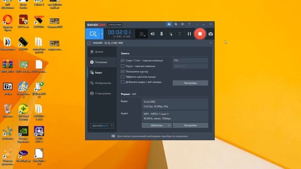Select the NVIDIA GeForce Experience desktop icon
The height and width of the screenshot is (169, 301).
tap(24, 134)
